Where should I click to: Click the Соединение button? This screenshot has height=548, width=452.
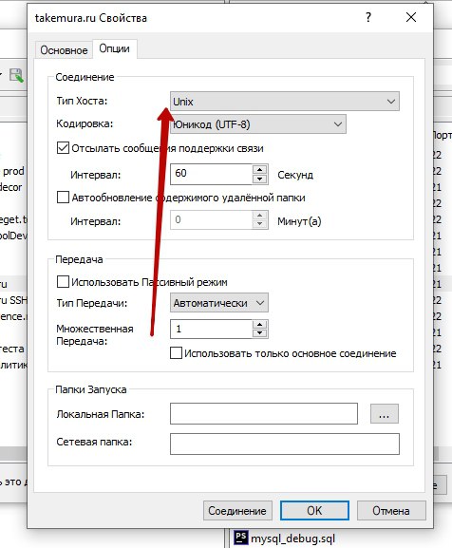click(237, 511)
